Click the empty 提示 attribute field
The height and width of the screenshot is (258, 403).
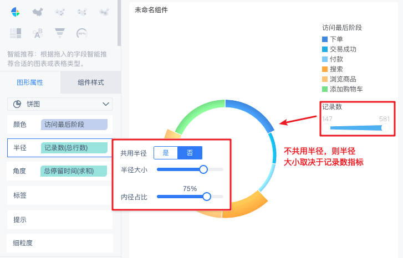(x=60, y=220)
